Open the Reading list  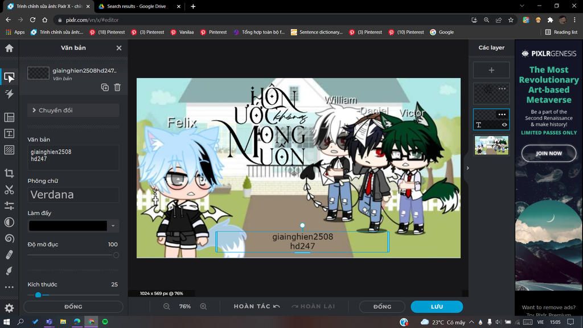(561, 32)
